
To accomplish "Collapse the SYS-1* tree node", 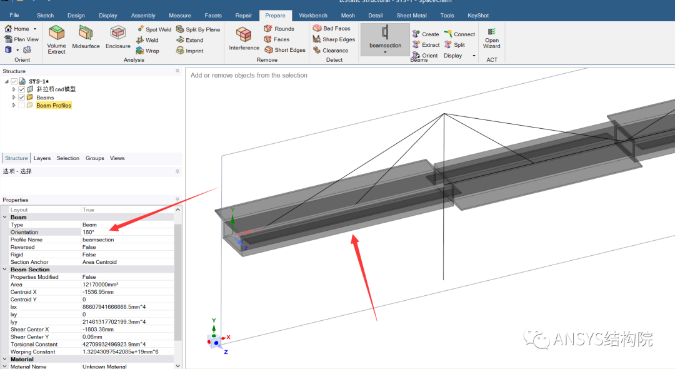I will (6, 81).
